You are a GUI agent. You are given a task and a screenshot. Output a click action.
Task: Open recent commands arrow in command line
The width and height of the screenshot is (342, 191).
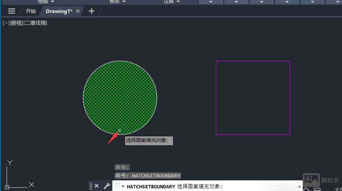123,186
